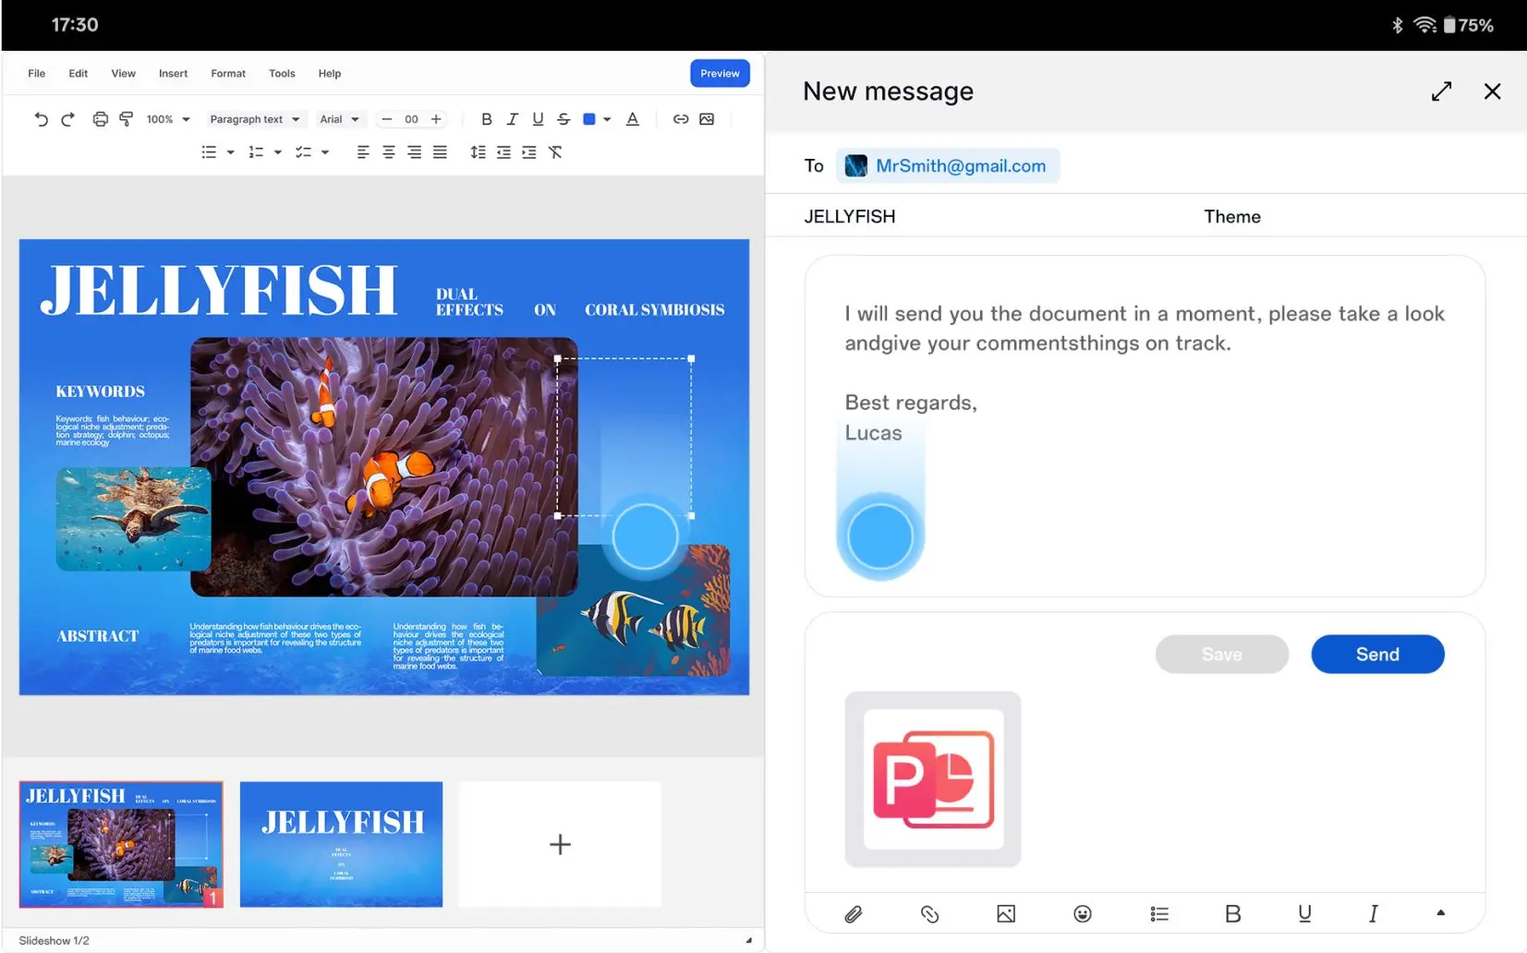
Task: Open the Arial font dropdown
Action: [x=339, y=119]
